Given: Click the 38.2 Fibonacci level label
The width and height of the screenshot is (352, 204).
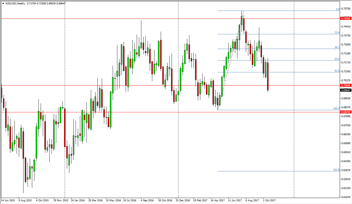Looking at the screenshot, I should (x=337, y=47).
